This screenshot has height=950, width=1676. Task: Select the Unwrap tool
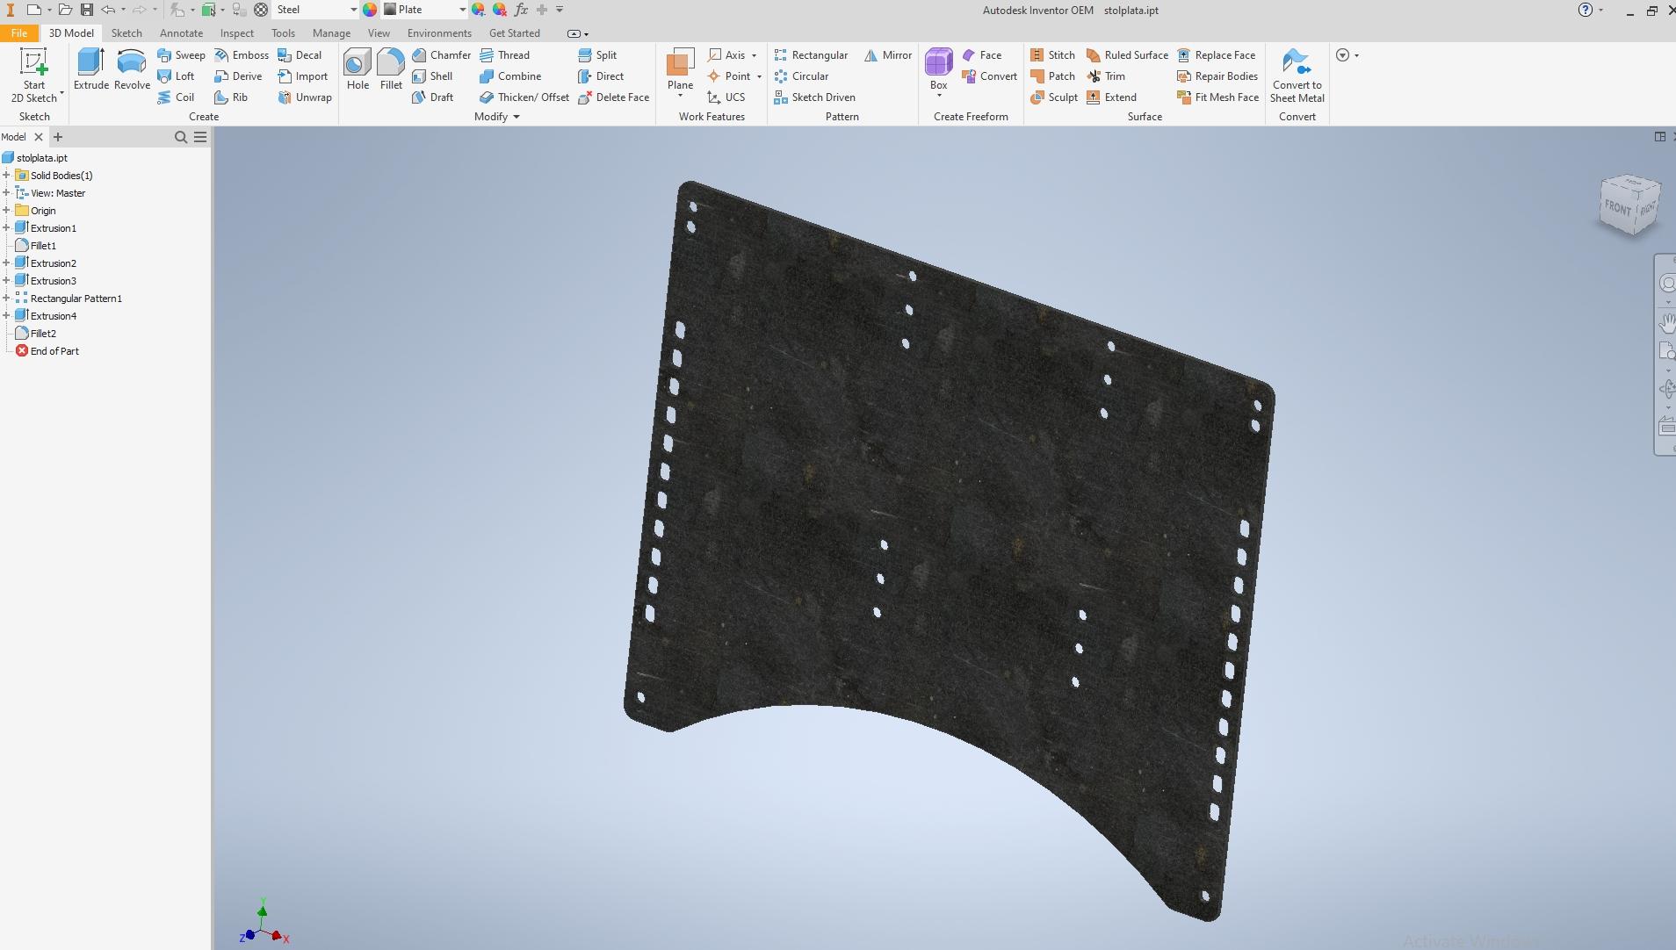(305, 97)
